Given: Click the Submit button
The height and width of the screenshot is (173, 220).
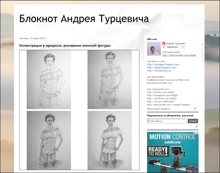Looking at the screenshot, I should coord(193,121).
